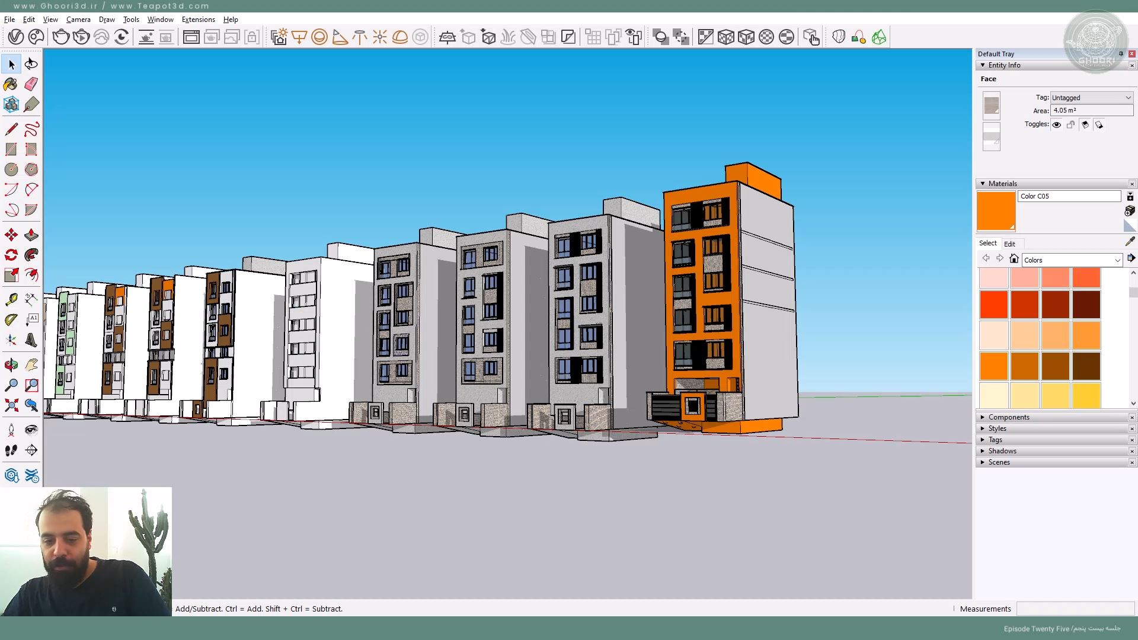Viewport: 1138px width, 640px height.
Task: Click the Rotate tool icon
Action: [11, 255]
